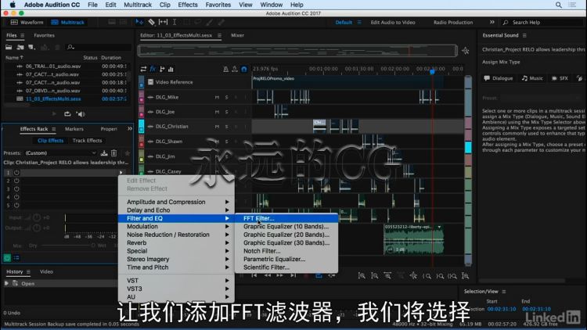Solo the DLG_Christian track
Screen dimensions: 587x330
click(x=226, y=127)
